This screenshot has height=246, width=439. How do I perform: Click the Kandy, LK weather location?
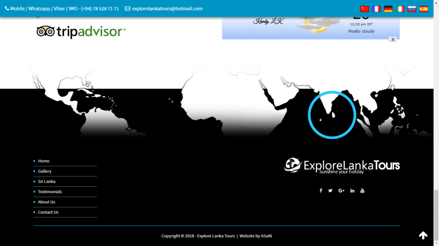pos(269,21)
